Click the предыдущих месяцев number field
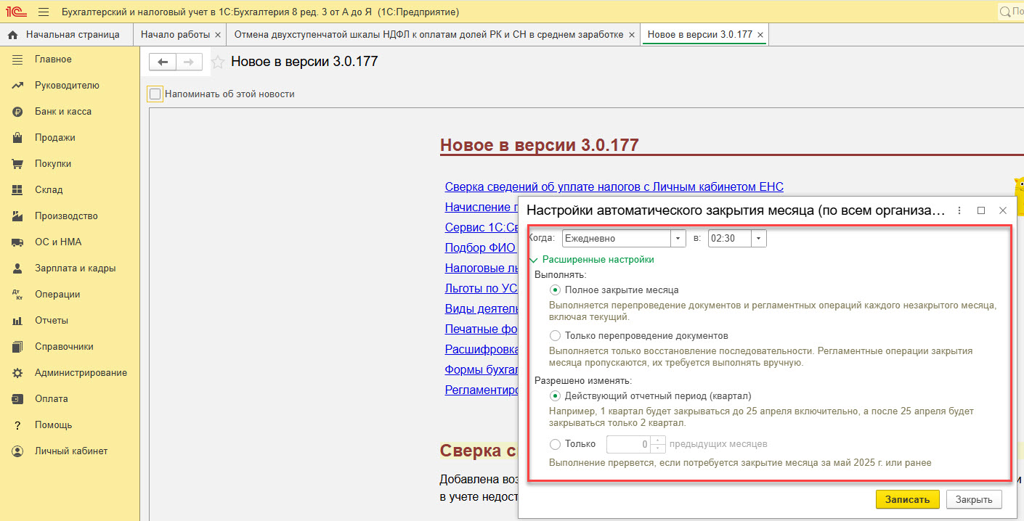The height and width of the screenshot is (521, 1024). pos(628,443)
